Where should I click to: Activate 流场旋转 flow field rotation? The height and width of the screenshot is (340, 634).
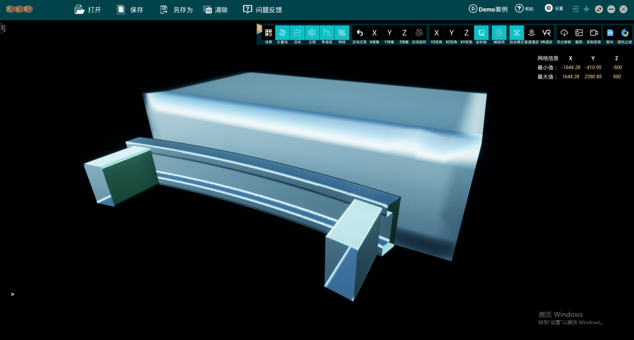click(419, 35)
